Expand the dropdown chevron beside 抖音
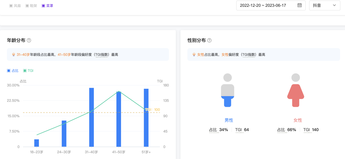 [334, 5]
